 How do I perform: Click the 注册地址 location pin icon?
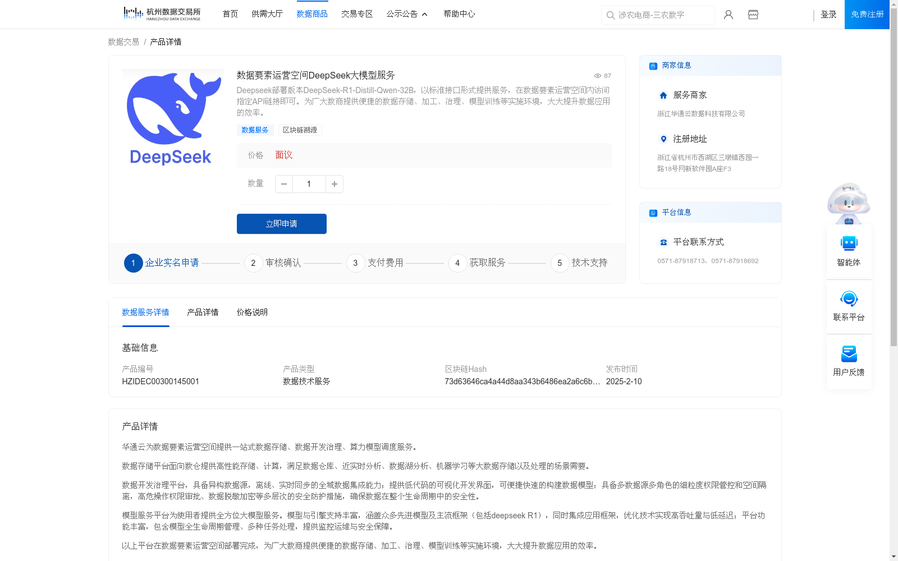pyautogui.click(x=663, y=139)
